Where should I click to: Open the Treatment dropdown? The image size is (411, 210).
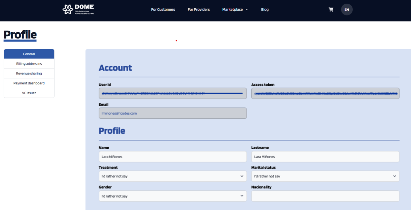[x=173, y=176]
